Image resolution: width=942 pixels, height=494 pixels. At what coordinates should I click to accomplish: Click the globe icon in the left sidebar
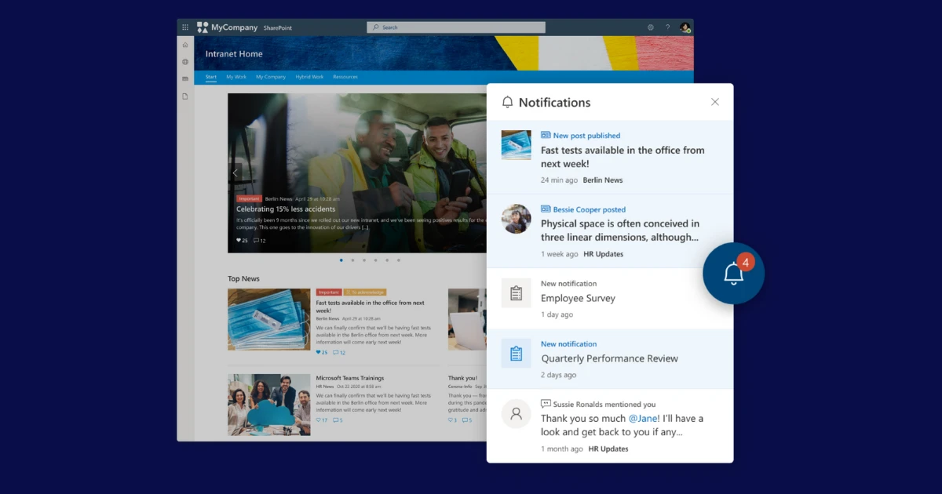tap(185, 61)
